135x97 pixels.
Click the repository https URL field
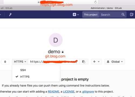(54, 62)
